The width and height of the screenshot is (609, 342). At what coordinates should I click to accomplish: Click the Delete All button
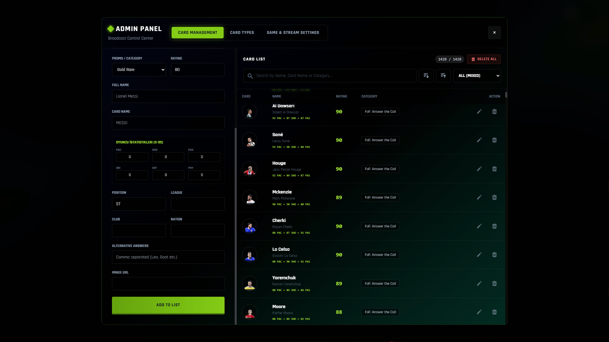click(x=484, y=59)
